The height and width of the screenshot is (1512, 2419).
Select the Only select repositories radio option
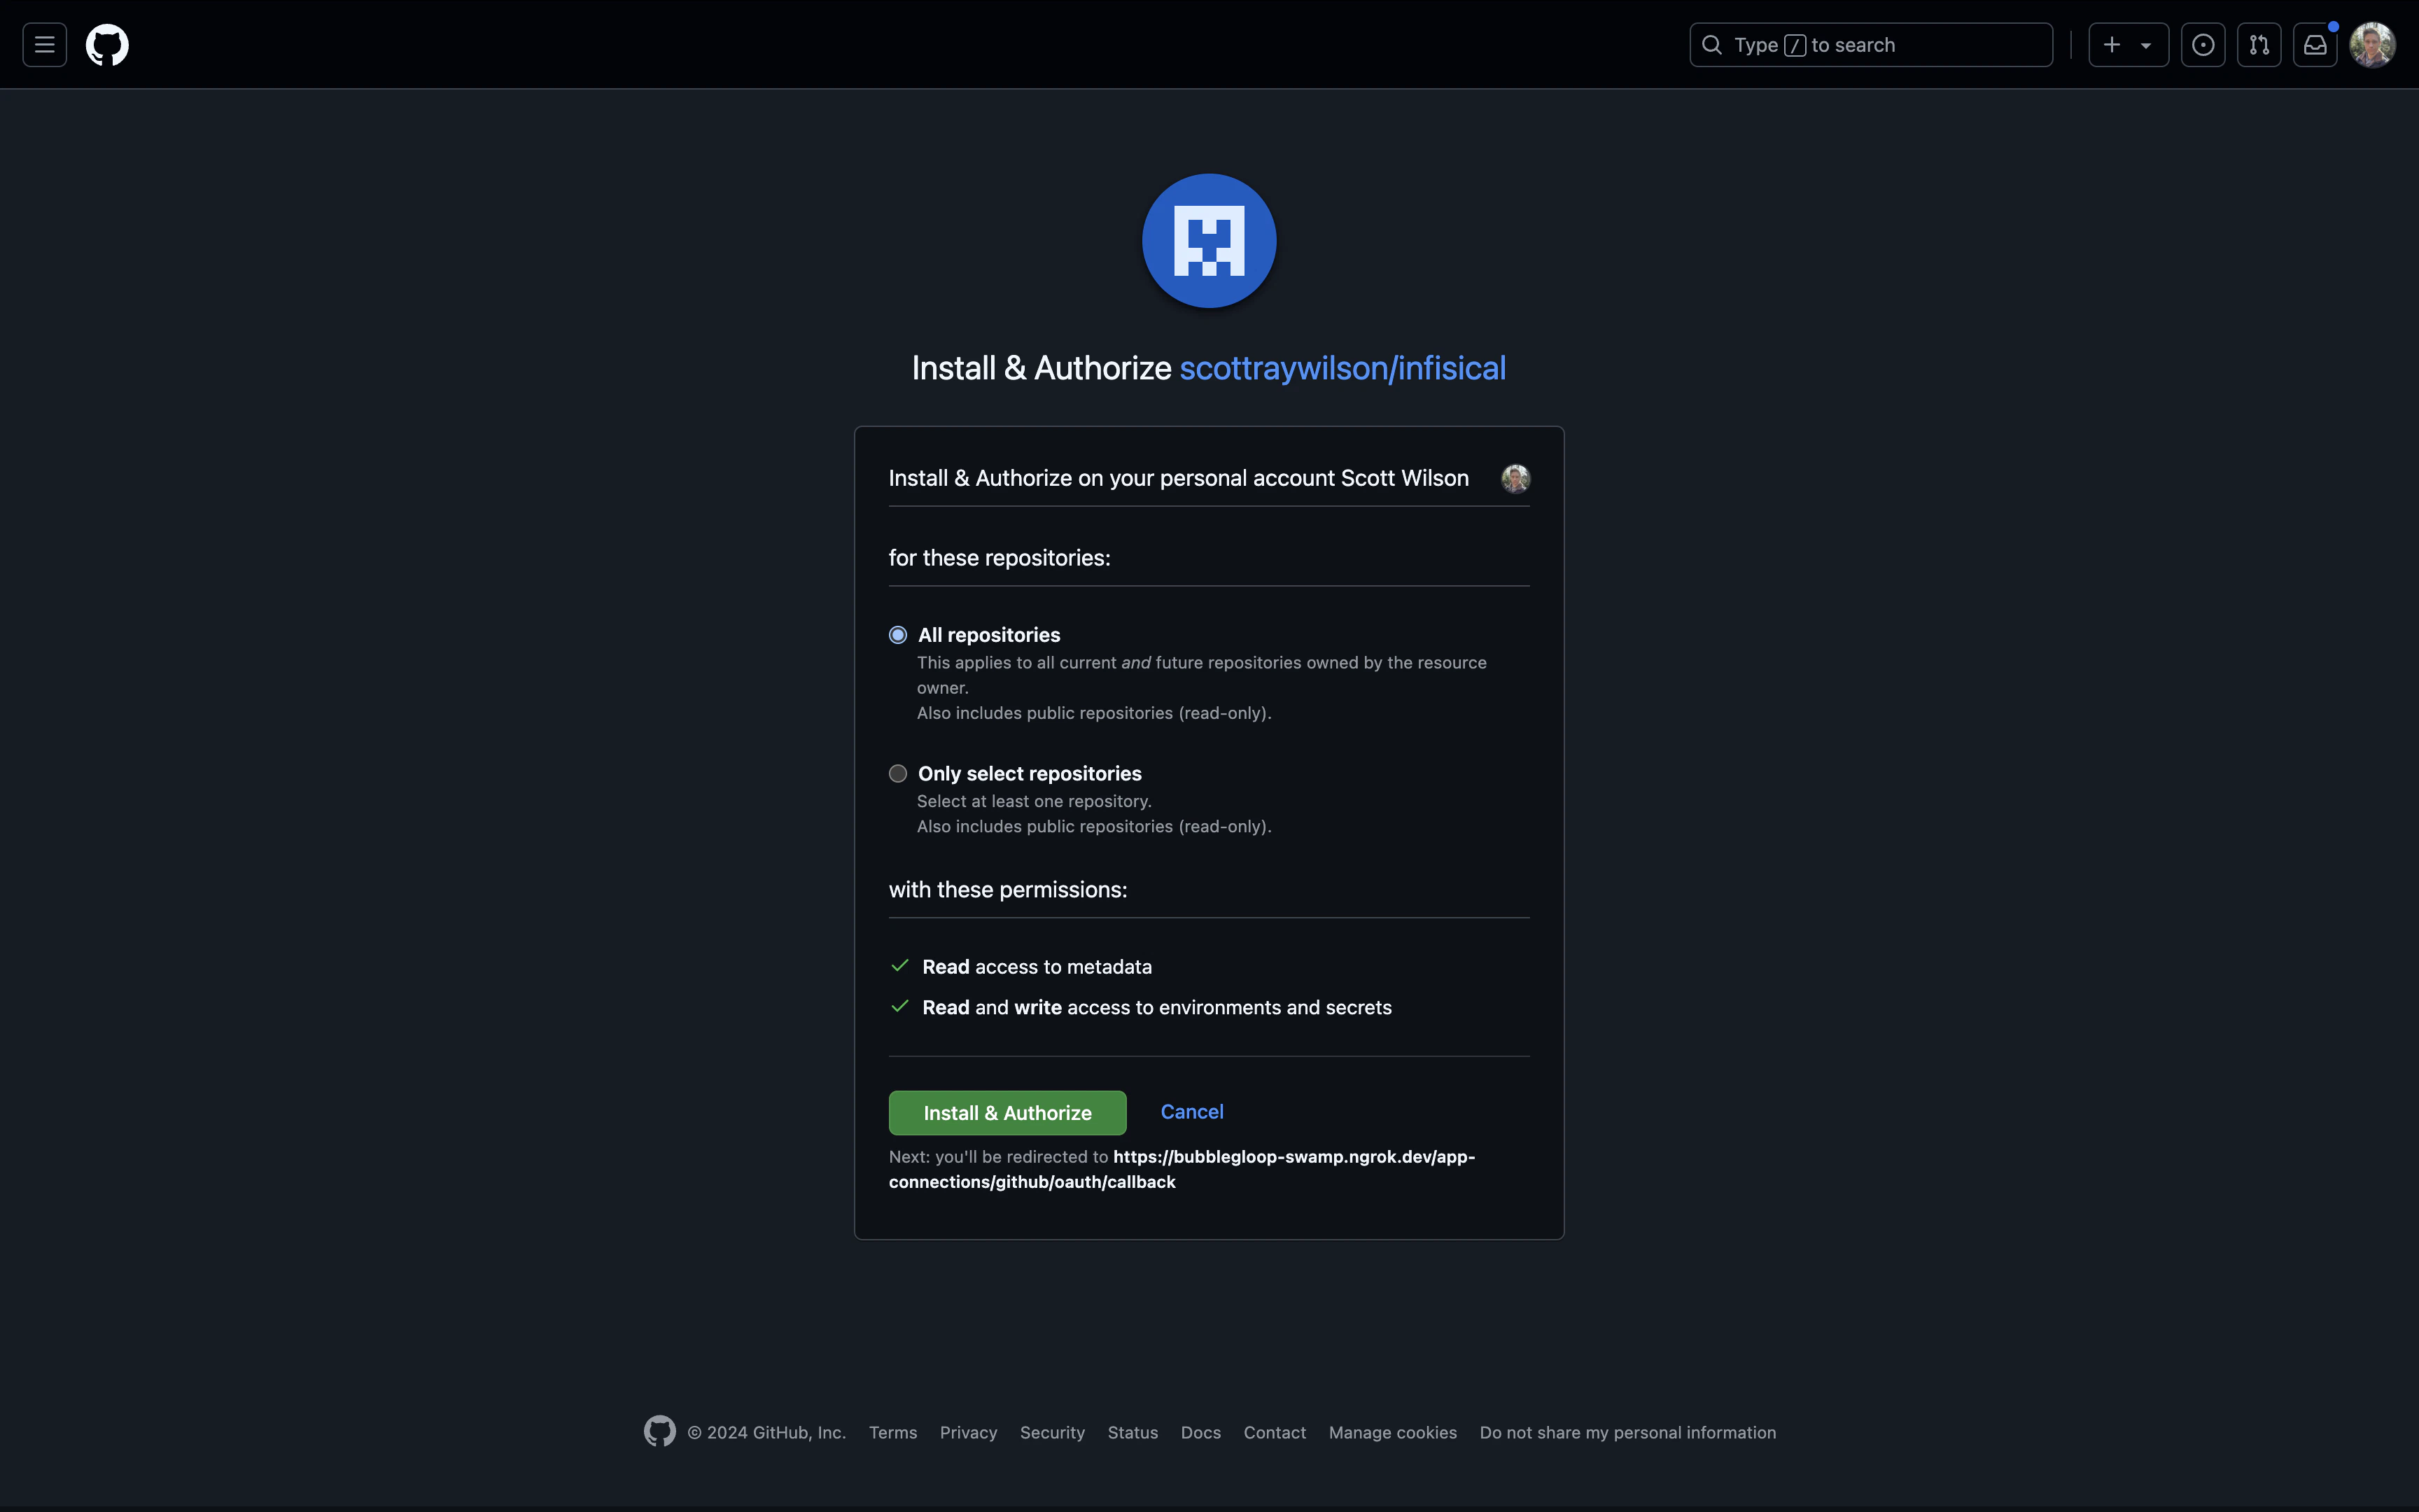[x=897, y=774]
